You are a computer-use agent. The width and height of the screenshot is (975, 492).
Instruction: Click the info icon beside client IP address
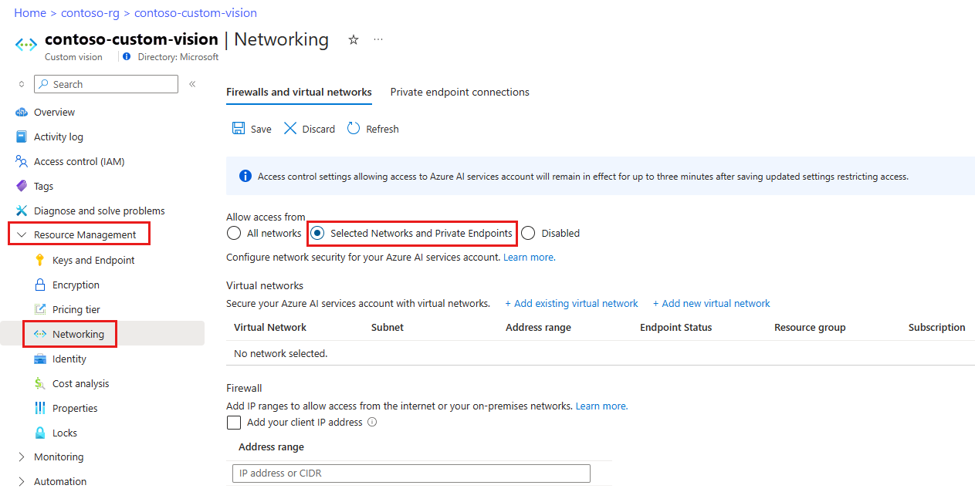coord(372,422)
